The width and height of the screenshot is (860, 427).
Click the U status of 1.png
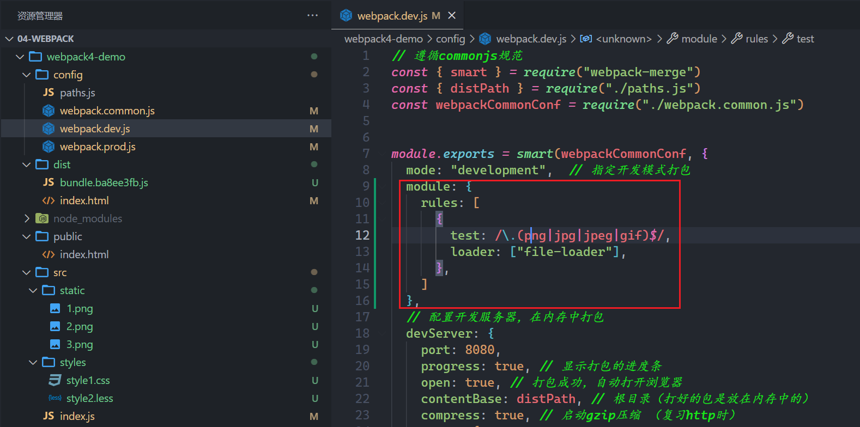(x=315, y=308)
